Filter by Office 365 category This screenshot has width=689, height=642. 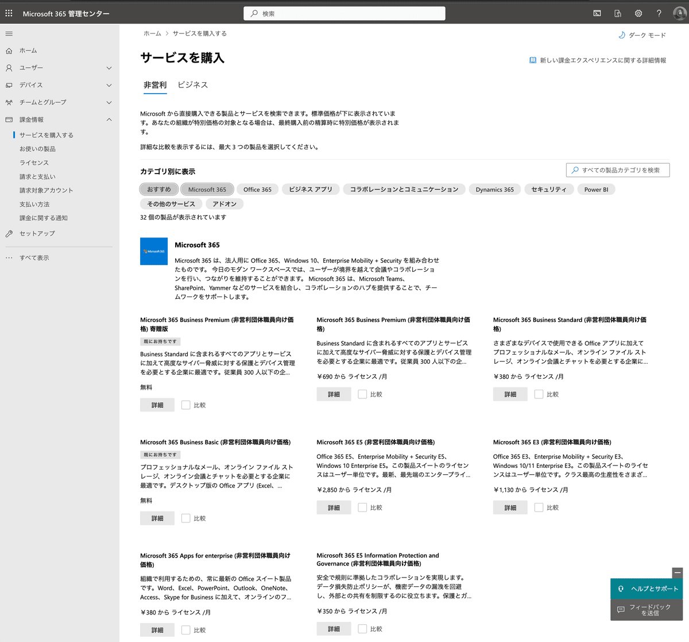pos(257,189)
